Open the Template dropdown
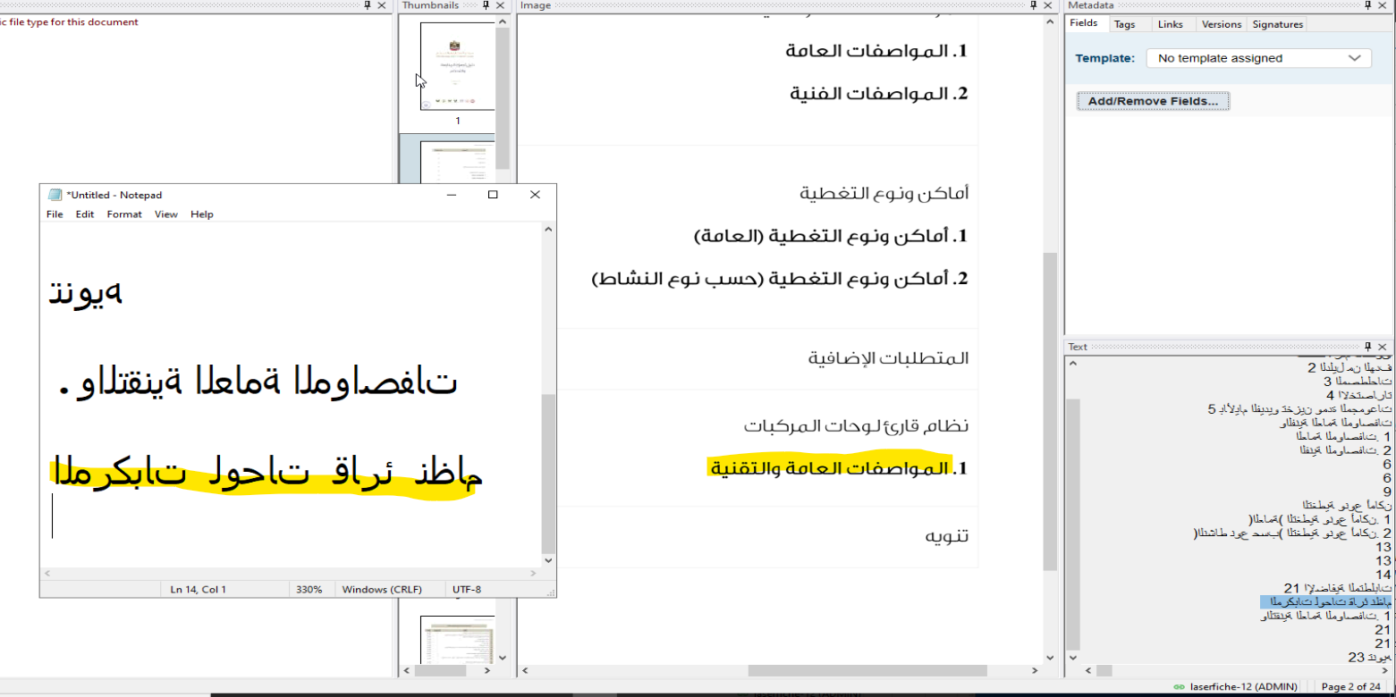This screenshot has height=697, width=1396. point(1258,58)
